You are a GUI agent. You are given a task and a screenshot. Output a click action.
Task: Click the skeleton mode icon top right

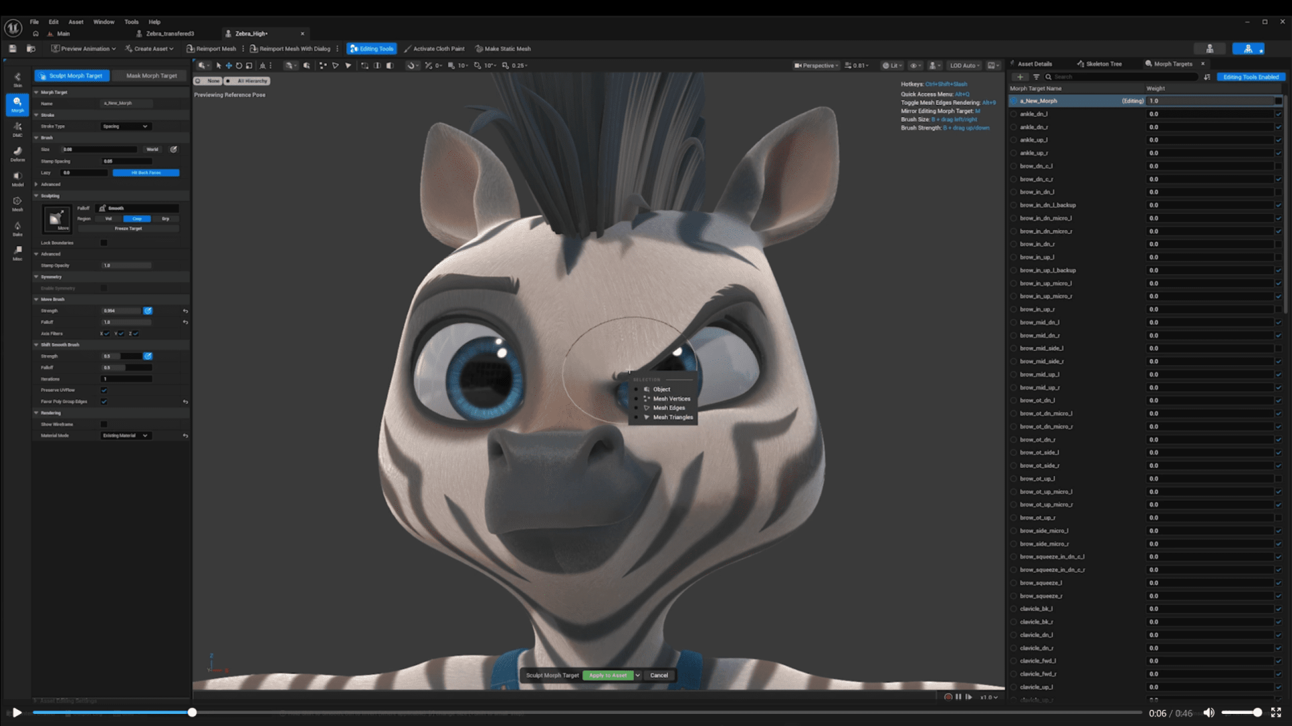(1210, 48)
